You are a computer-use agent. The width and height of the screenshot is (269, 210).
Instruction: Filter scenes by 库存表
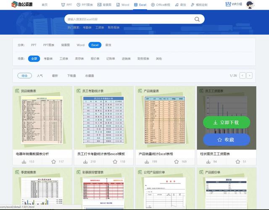(x=79, y=59)
